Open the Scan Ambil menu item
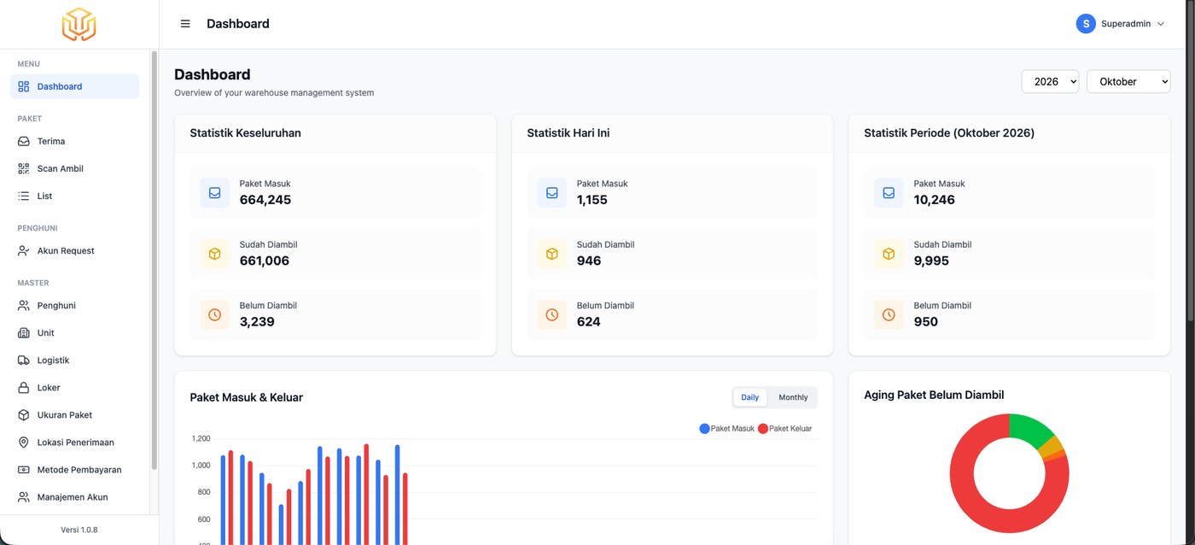This screenshot has height=545, width=1195. 74,168
